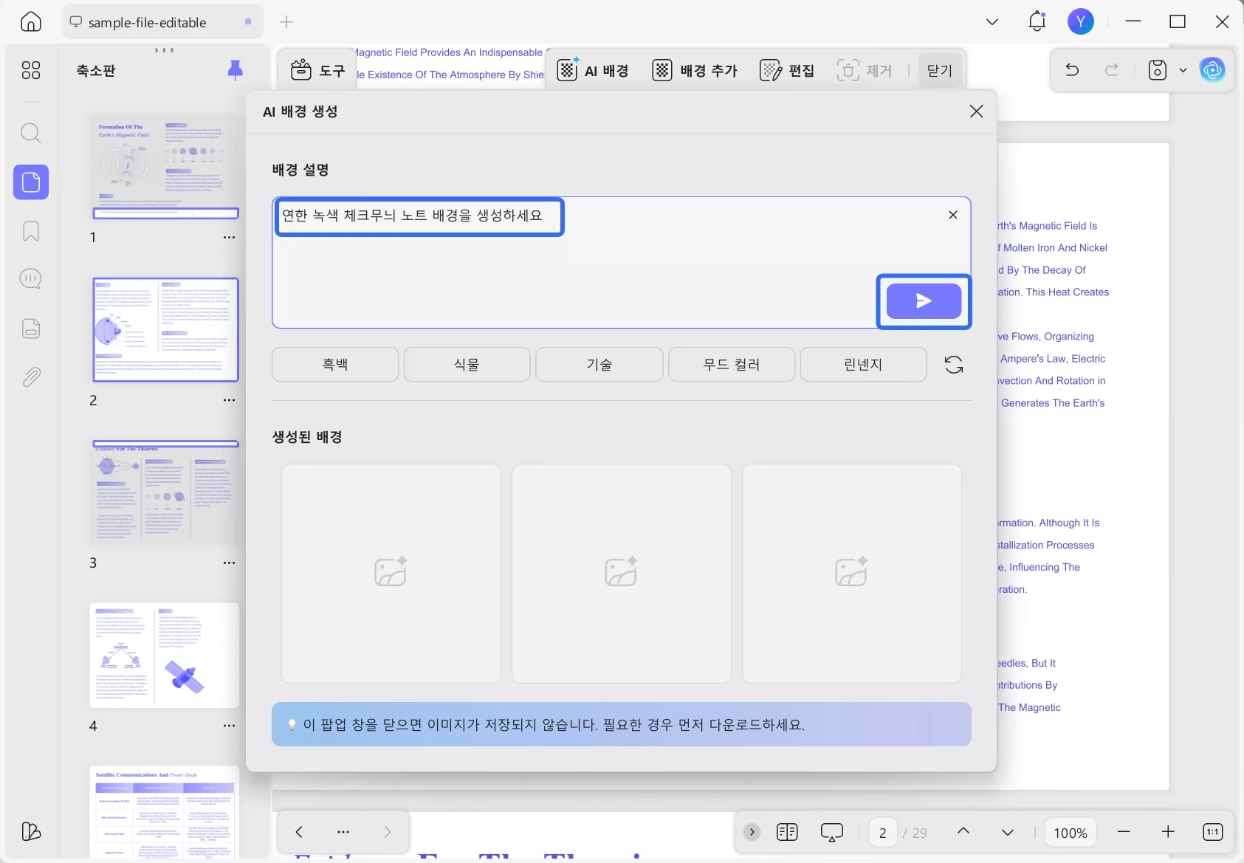The image size is (1244, 863).
Task: Open a new tab with the plus button
Action: (x=286, y=22)
